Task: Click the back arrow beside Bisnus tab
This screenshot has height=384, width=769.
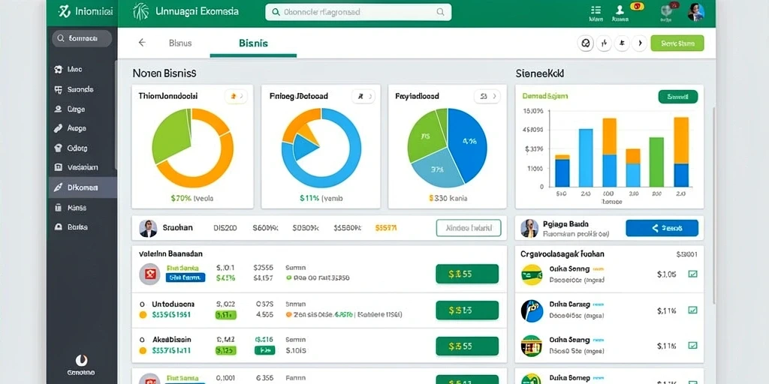Action: 142,43
